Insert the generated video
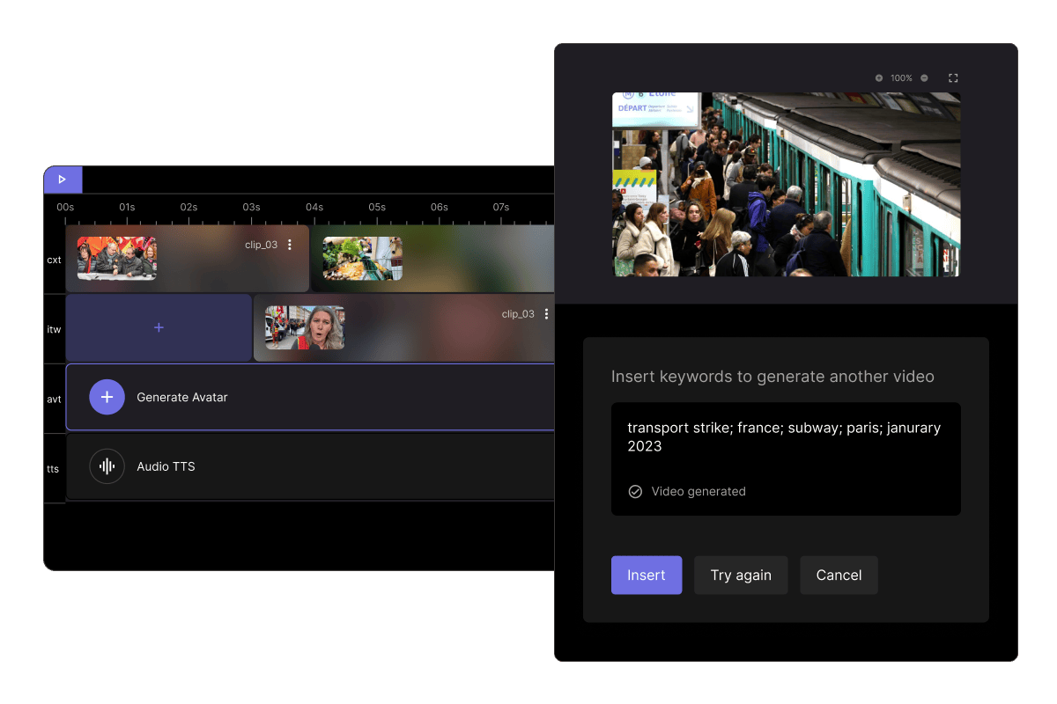1057x704 pixels. (646, 576)
